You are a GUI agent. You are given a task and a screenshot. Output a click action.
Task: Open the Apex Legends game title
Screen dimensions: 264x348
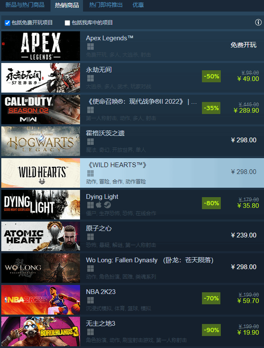coord(110,38)
